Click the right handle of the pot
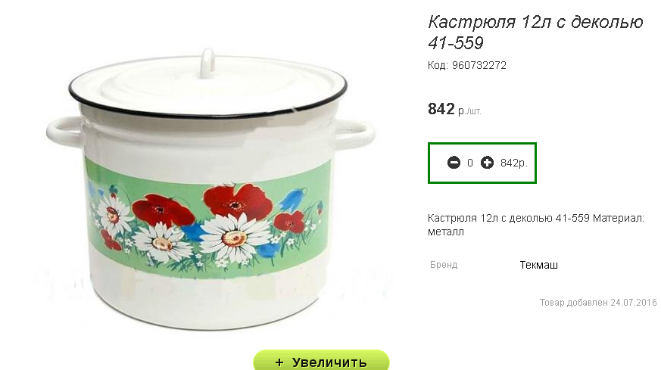The height and width of the screenshot is (370, 661). click(x=354, y=133)
